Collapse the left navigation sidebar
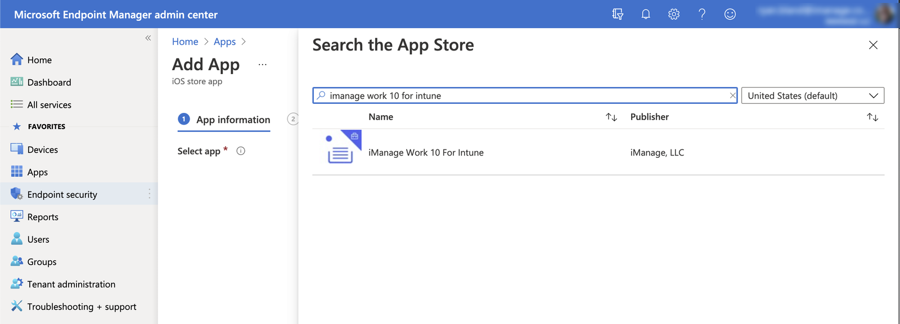The height and width of the screenshot is (324, 900). point(148,38)
